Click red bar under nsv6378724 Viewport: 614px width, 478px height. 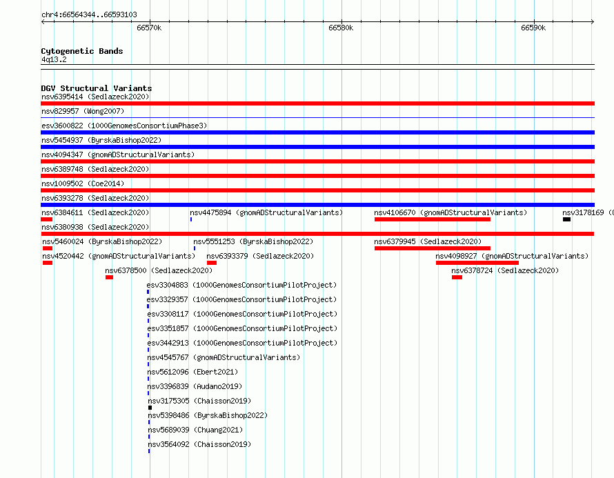[x=457, y=277]
